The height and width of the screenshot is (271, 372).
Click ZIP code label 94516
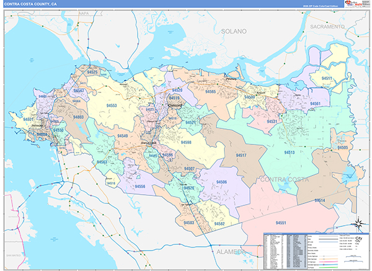[111, 183]
